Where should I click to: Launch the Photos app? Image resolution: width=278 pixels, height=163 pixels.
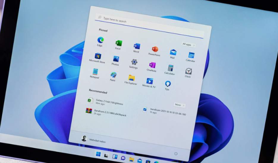116,59
